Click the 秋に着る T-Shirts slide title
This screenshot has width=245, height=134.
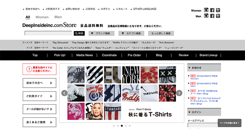point(150,115)
